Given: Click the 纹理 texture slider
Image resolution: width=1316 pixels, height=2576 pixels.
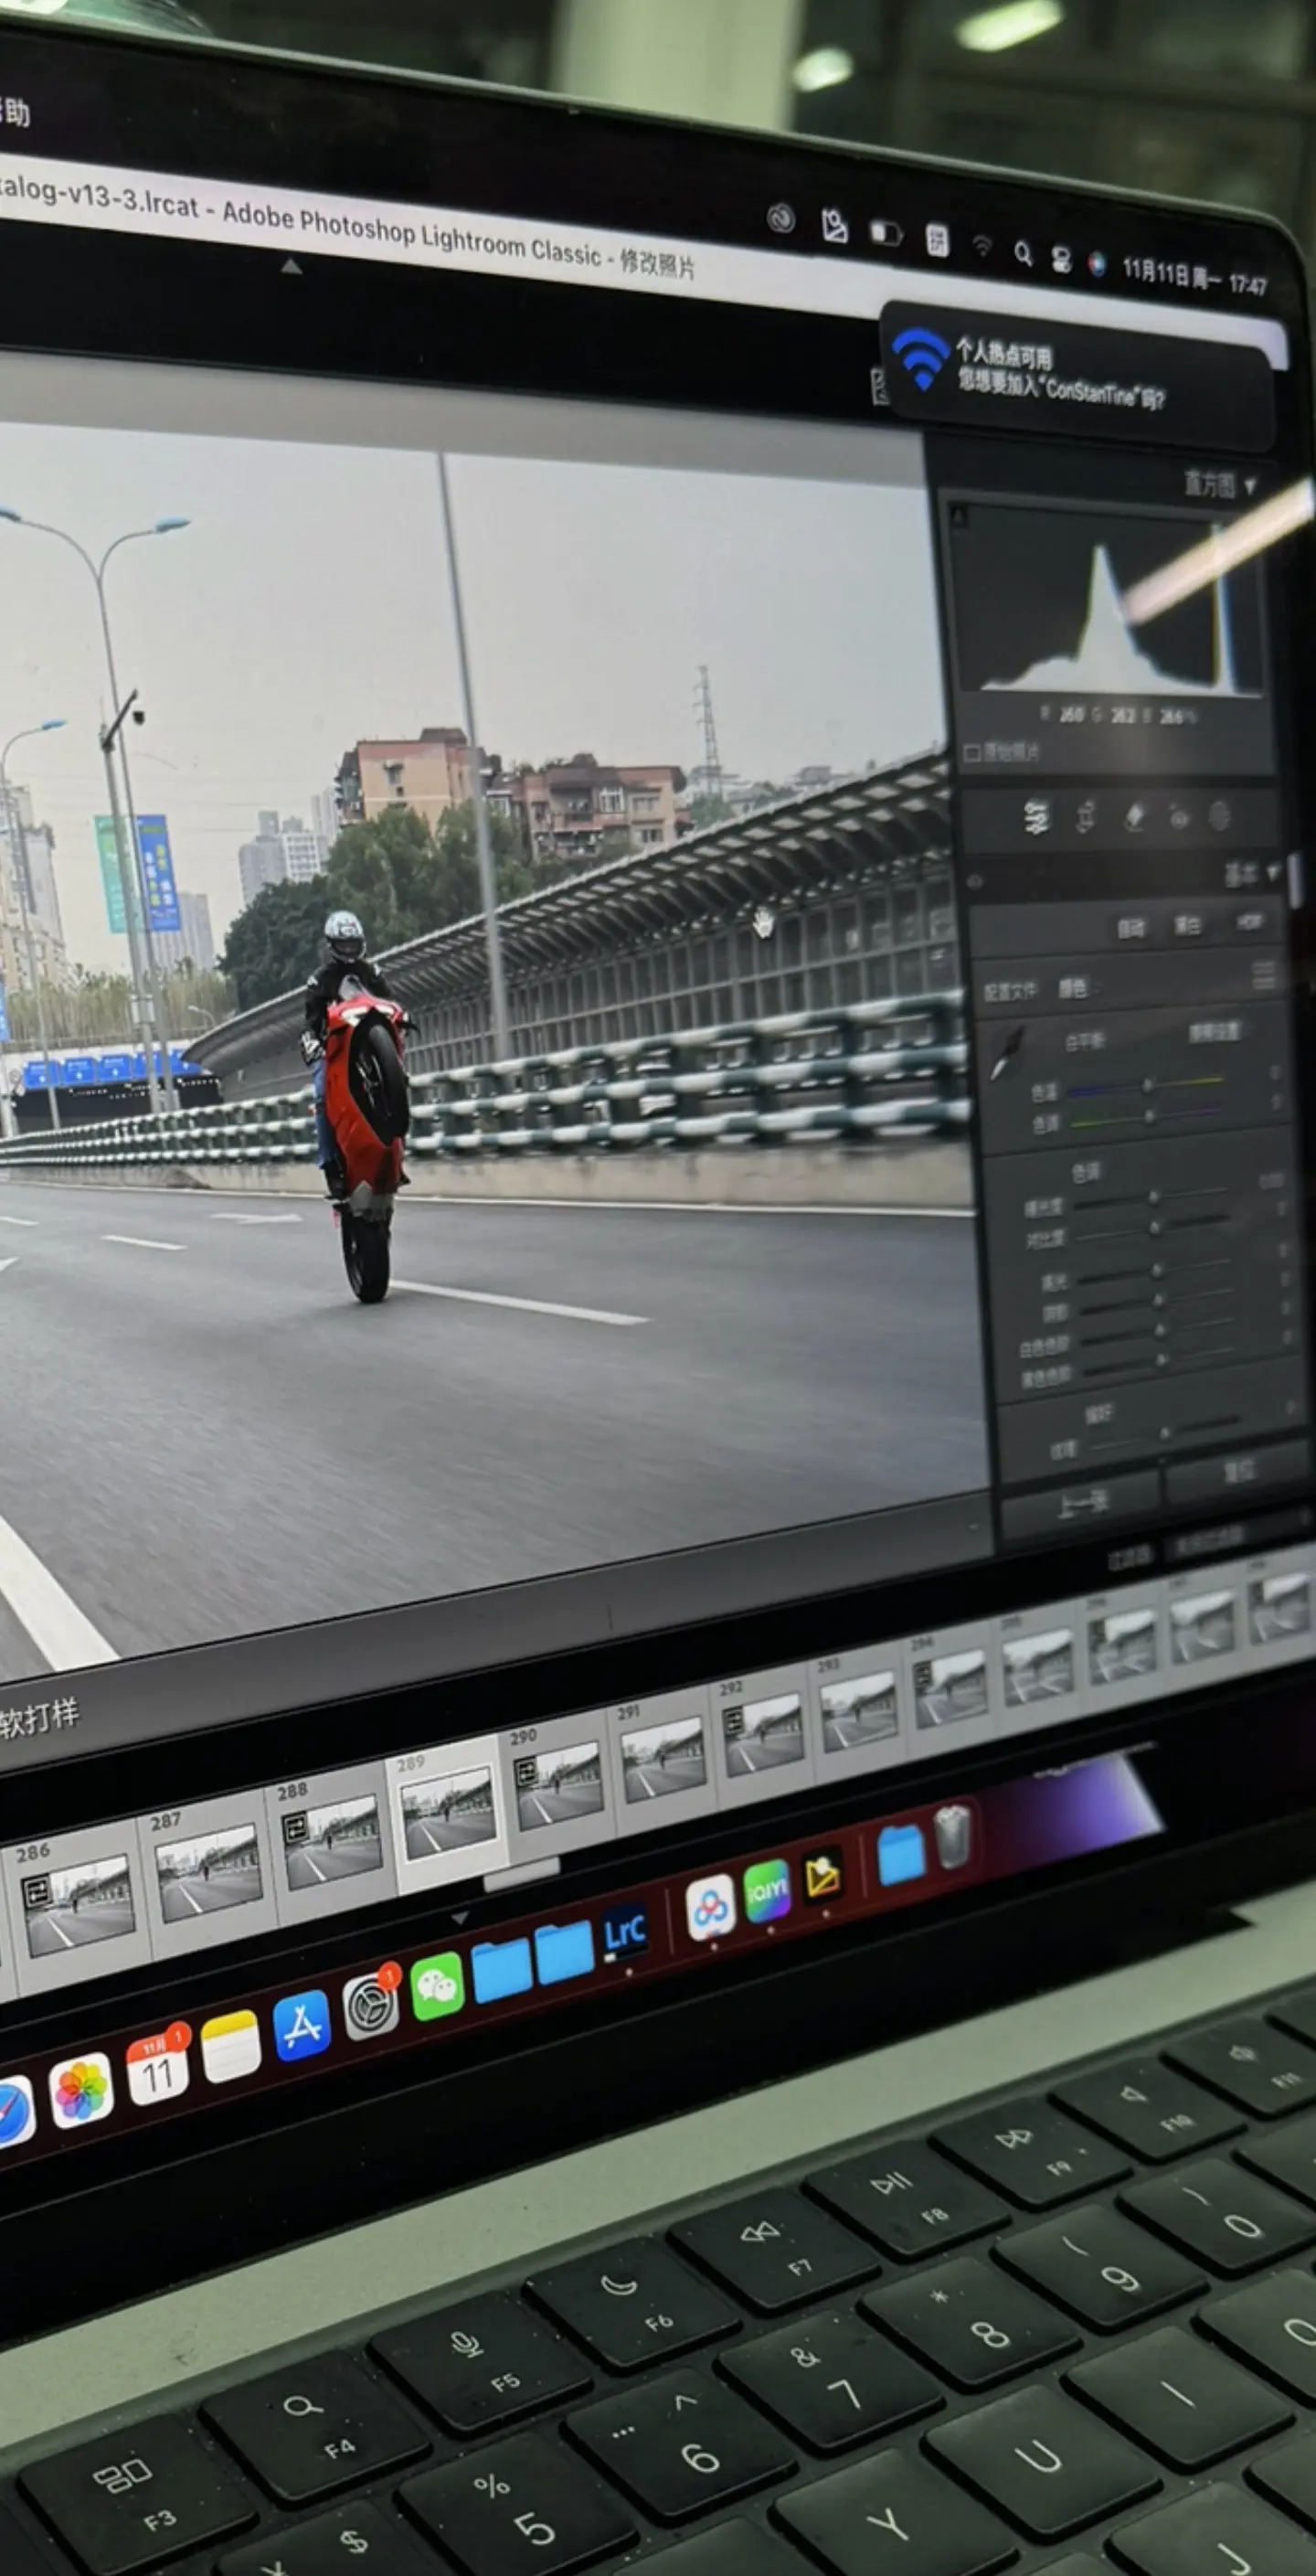Looking at the screenshot, I should pyautogui.click(x=1165, y=1433).
